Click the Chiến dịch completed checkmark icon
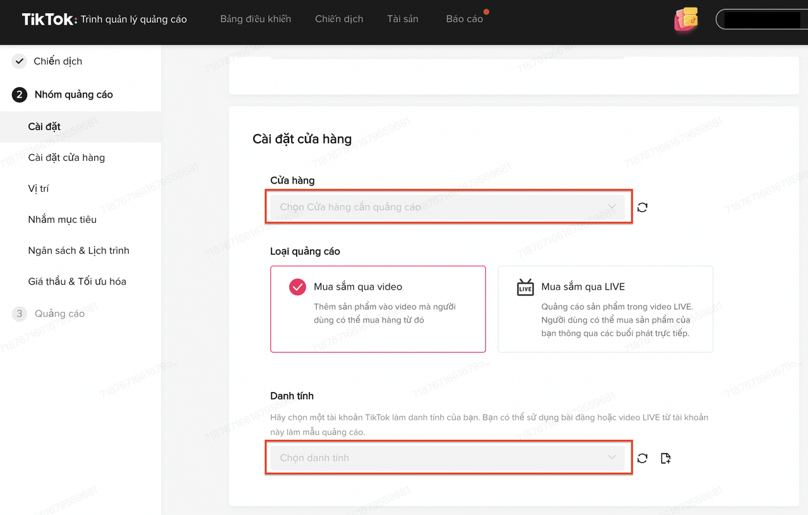 pyautogui.click(x=20, y=61)
